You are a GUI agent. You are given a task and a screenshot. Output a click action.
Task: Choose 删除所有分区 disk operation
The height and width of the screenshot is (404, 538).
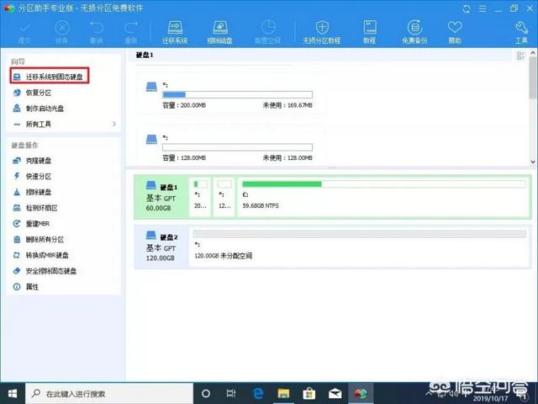(45, 239)
